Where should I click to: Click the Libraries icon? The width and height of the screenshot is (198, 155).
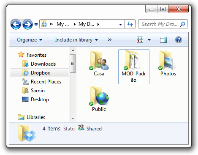[21, 117]
